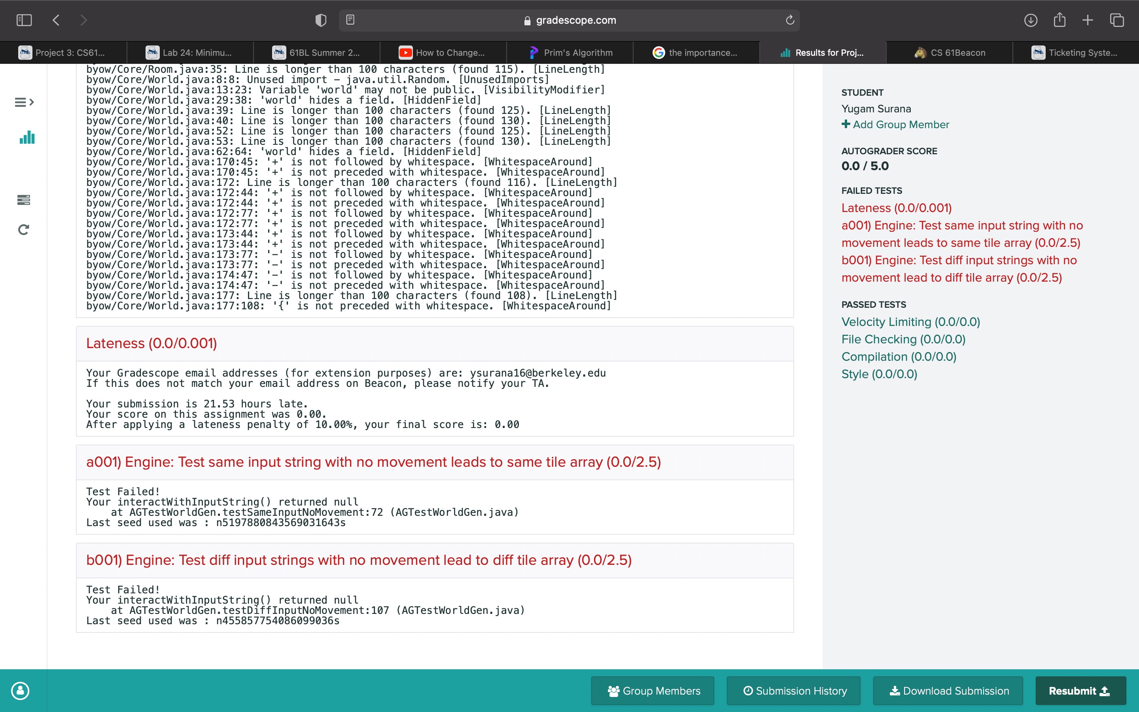Click the privacy shield icon

[x=320, y=20]
